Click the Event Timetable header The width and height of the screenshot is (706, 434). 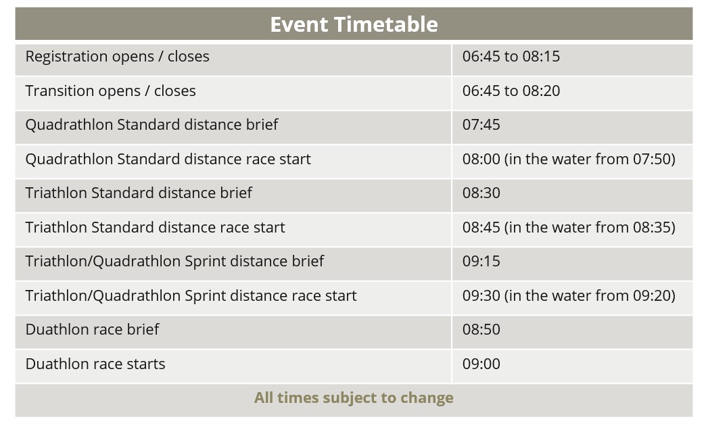354,24
